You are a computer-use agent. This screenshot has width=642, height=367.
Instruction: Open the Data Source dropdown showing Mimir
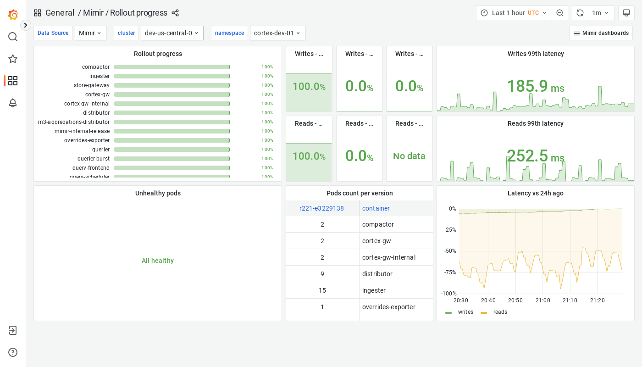(90, 33)
